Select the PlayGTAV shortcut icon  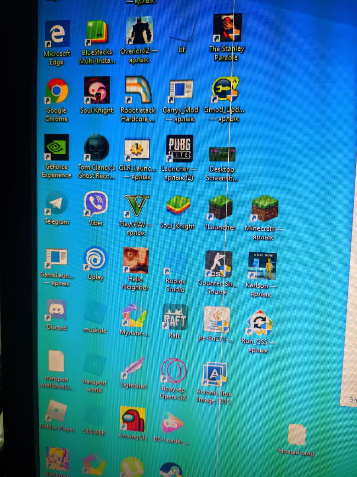[136, 207]
